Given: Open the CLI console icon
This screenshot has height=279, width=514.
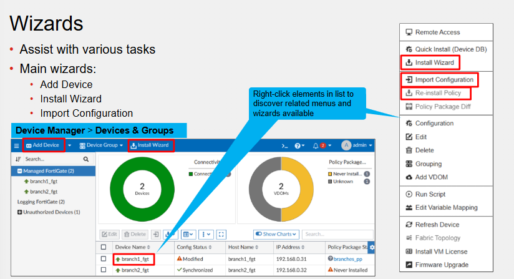Looking at the screenshot, I should tap(284, 145).
